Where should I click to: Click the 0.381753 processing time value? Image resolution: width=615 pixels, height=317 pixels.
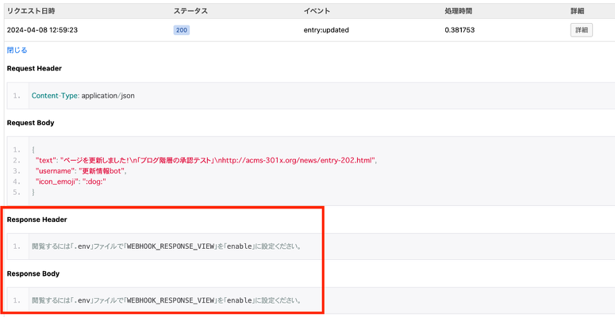pyautogui.click(x=459, y=30)
